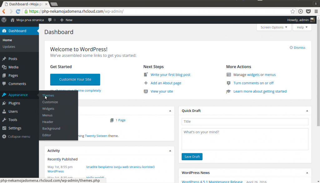This screenshot has width=320, height=183.
Task: Click the Tools wrench icon
Action: (4, 120)
